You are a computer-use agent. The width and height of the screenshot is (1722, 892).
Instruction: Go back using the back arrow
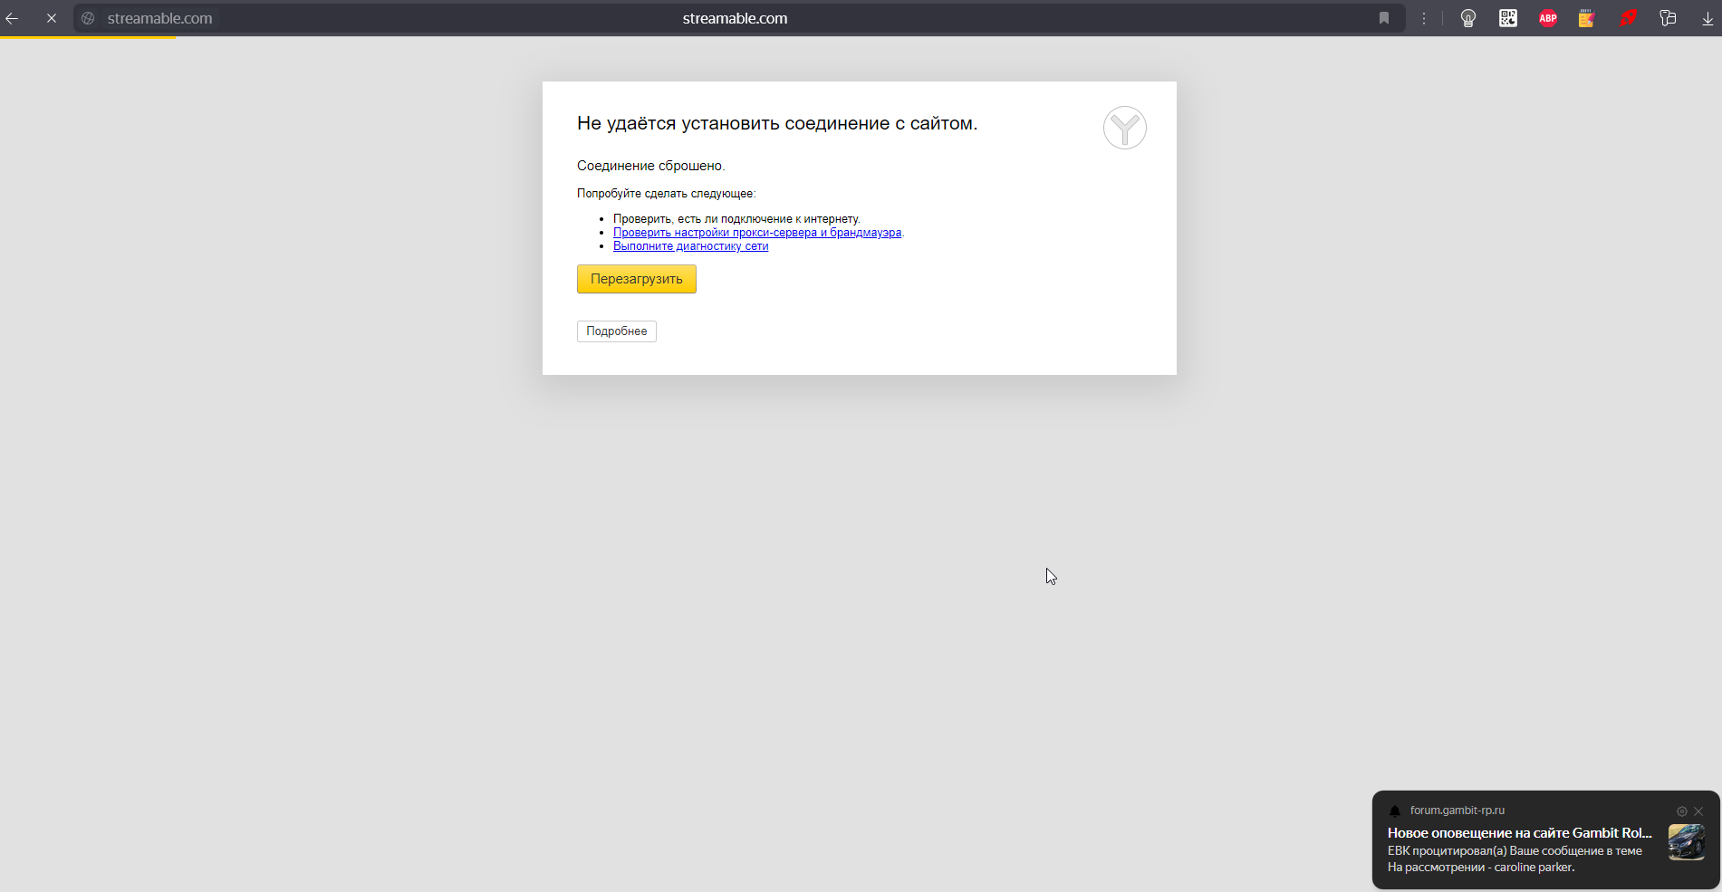coord(13,18)
